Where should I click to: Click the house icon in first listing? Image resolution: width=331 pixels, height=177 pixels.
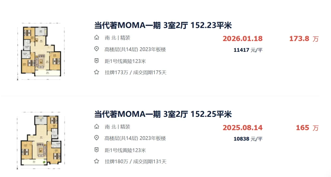97,38
